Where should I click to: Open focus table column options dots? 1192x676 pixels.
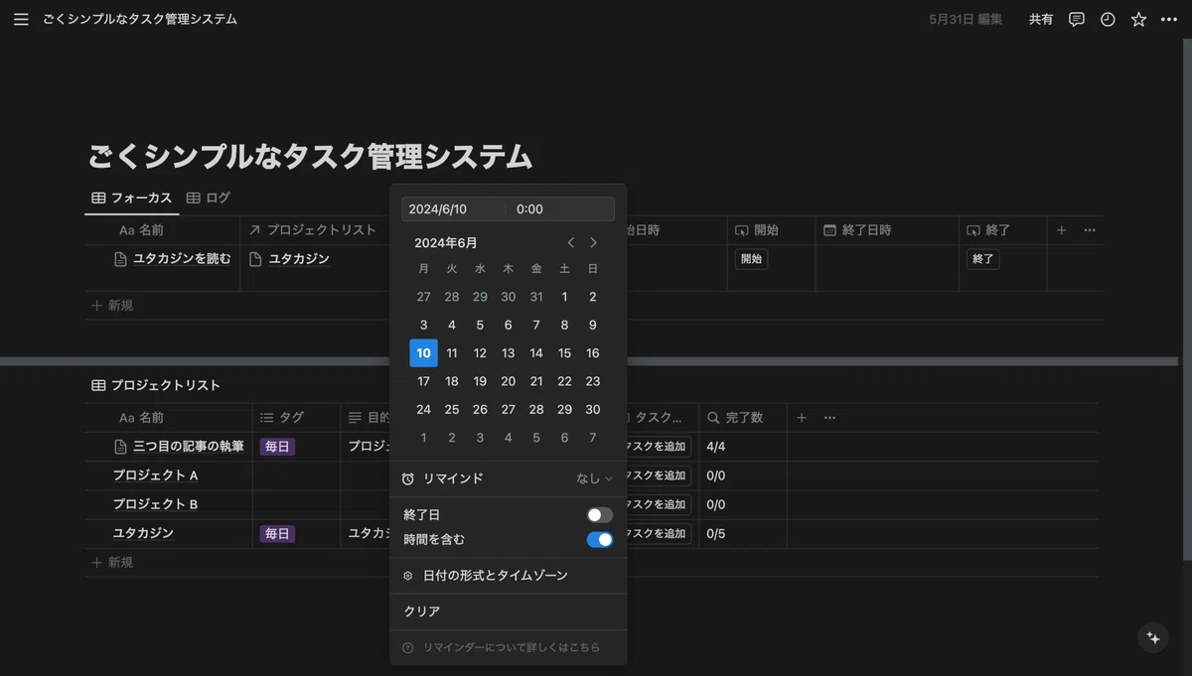tap(1090, 229)
